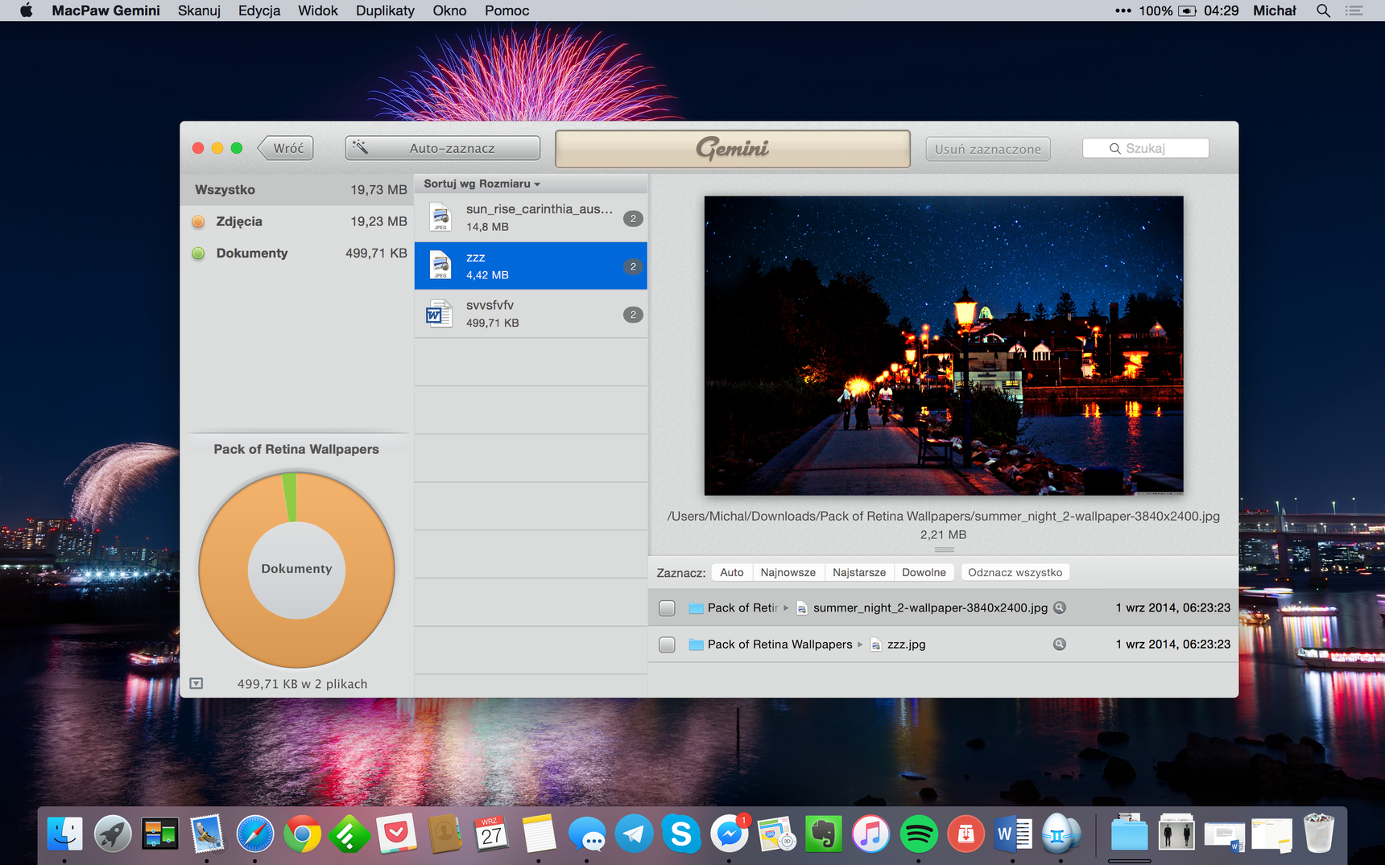The height and width of the screenshot is (865, 1385).
Task: Open the Duplikaty menu
Action: [x=385, y=10]
